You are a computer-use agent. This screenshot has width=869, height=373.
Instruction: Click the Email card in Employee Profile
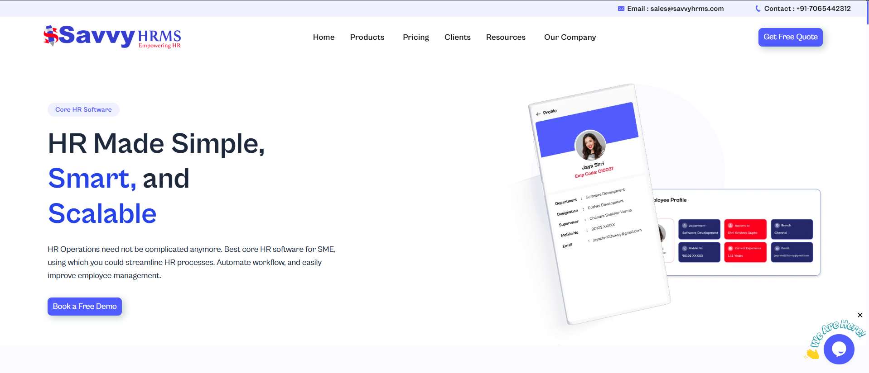point(792,252)
